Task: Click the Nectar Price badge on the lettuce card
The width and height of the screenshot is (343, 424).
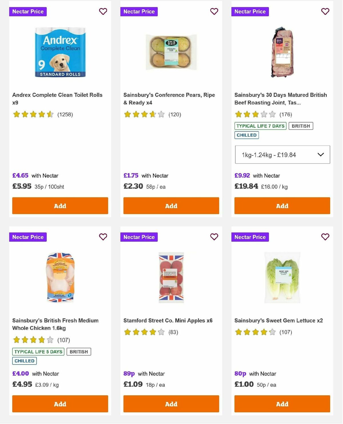Action: pos(250,237)
